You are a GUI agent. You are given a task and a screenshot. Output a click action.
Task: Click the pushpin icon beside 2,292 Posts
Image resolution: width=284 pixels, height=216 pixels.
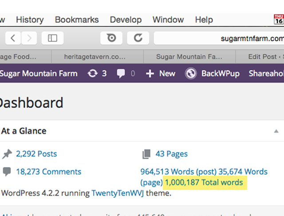[x=7, y=154]
